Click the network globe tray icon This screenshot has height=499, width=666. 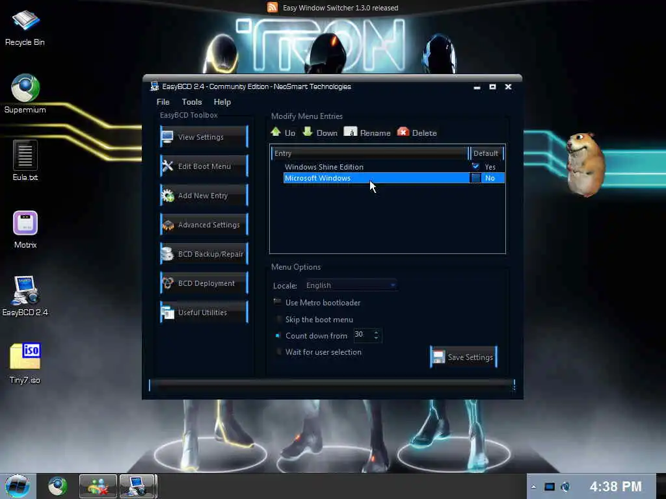click(x=565, y=487)
